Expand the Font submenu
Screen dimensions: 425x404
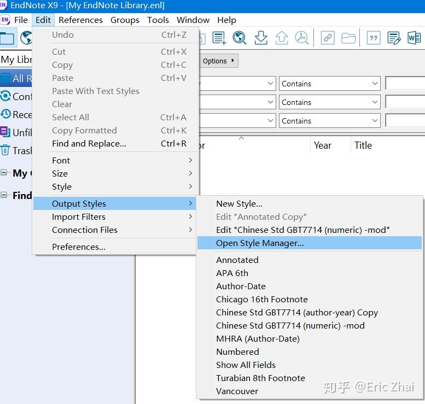(116, 160)
